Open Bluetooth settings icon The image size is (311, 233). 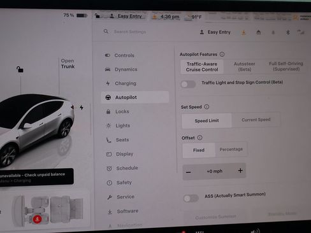287,32
